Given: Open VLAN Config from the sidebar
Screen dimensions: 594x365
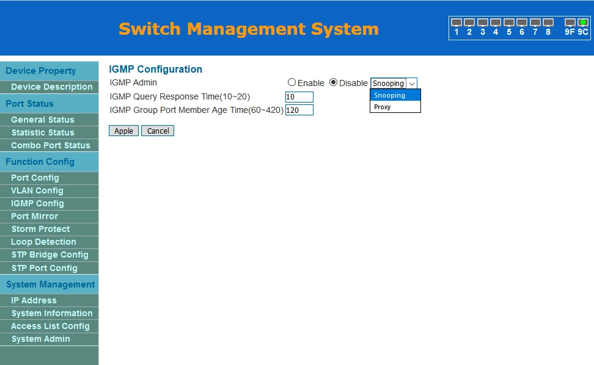Looking at the screenshot, I should (37, 190).
